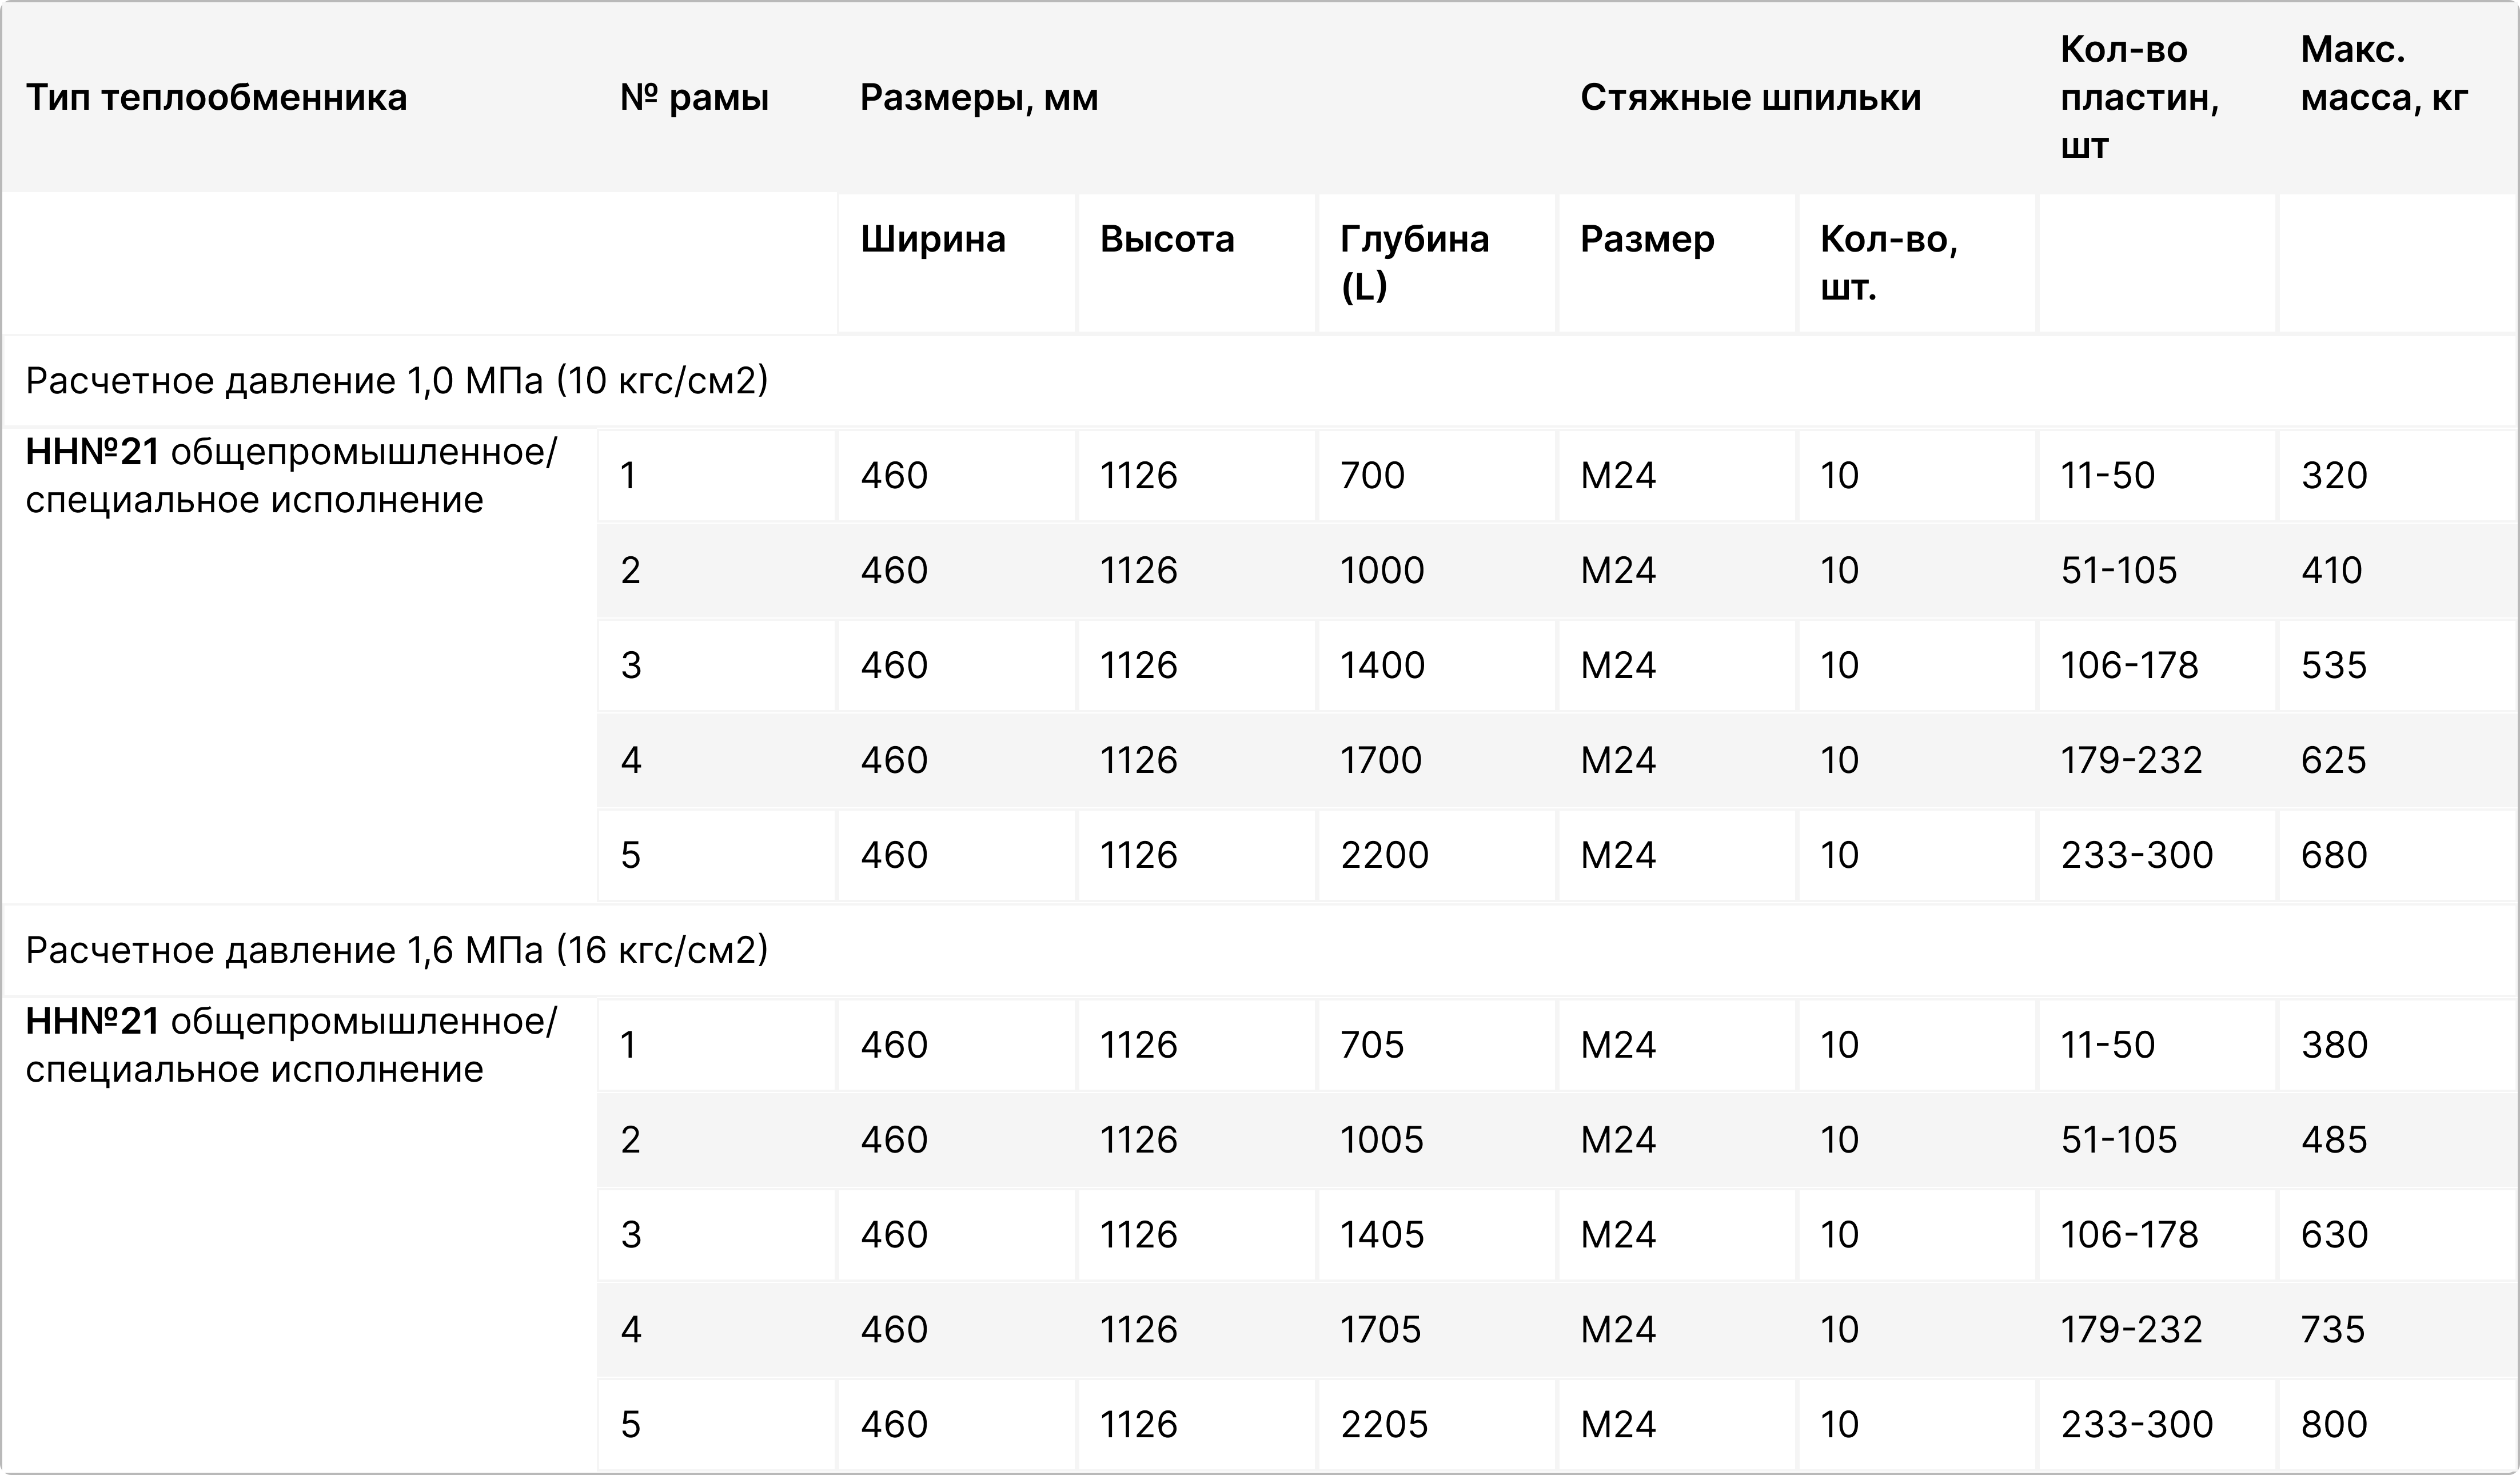Select the depth cell showing 700
This screenshot has height=1475, width=2520.
pos(1372,476)
